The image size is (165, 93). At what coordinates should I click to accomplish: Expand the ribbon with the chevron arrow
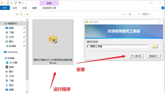(x=159, y=8)
